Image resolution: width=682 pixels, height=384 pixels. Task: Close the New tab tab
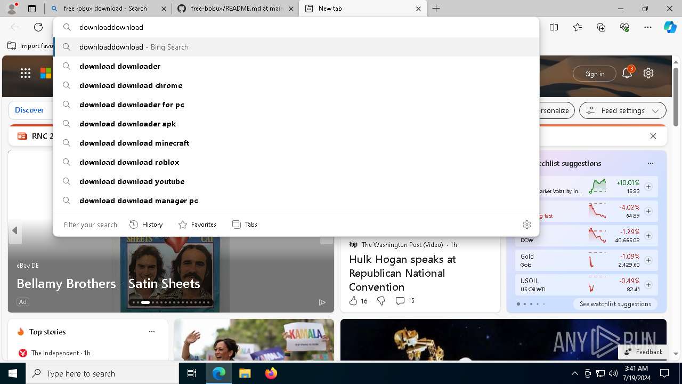coord(418,9)
